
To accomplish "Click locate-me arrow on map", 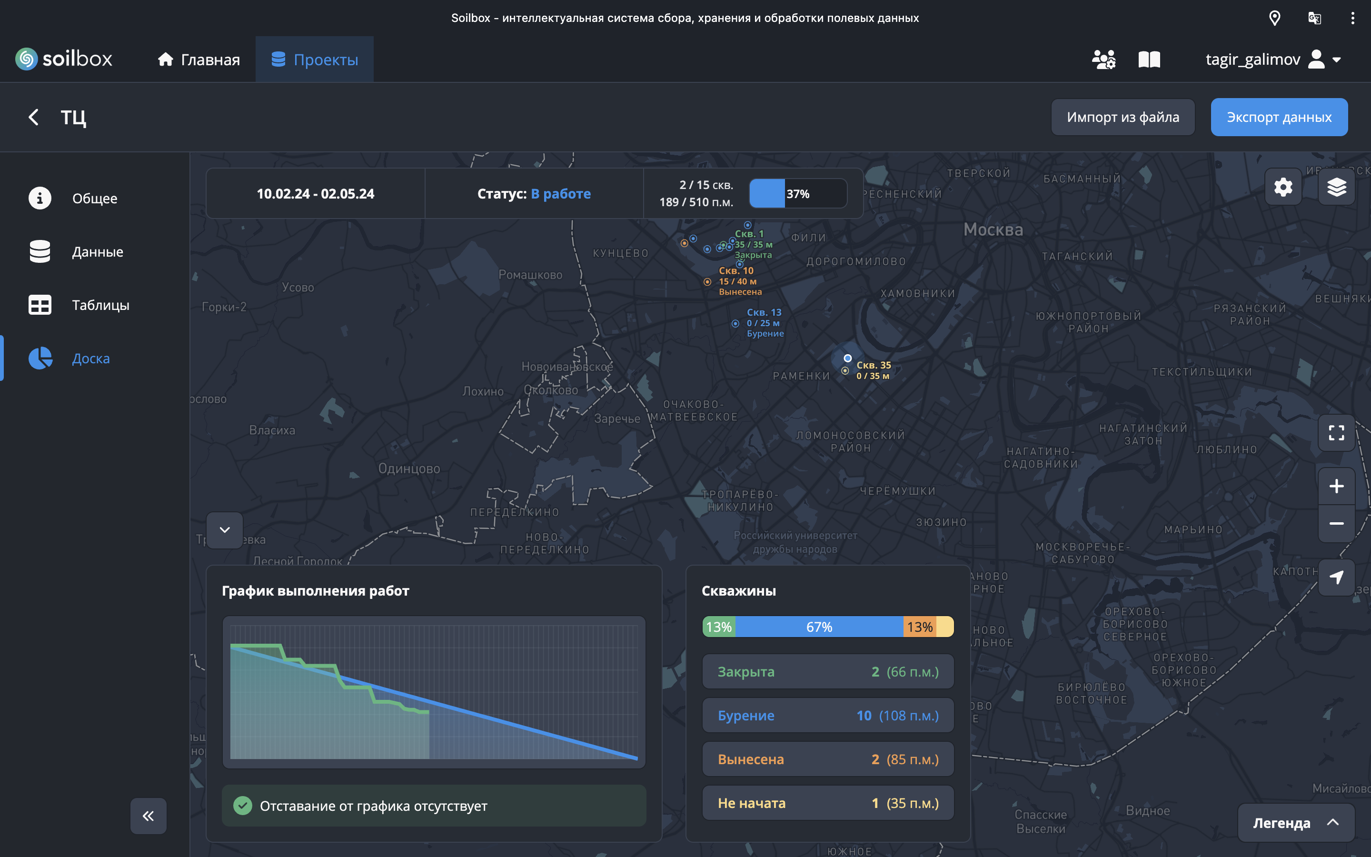I will click(x=1336, y=577).
